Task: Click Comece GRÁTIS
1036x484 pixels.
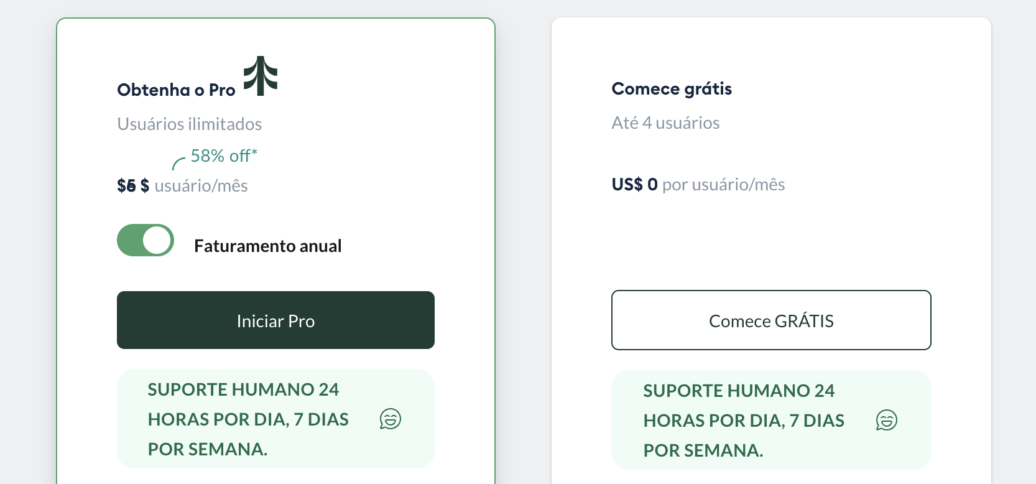Action: coord(771,320)
